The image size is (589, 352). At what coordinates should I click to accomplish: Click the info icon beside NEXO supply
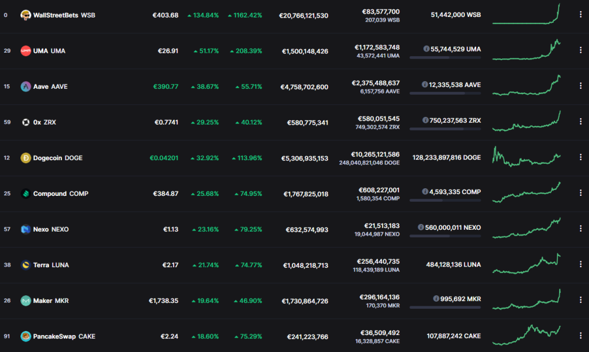click(421, 227)
